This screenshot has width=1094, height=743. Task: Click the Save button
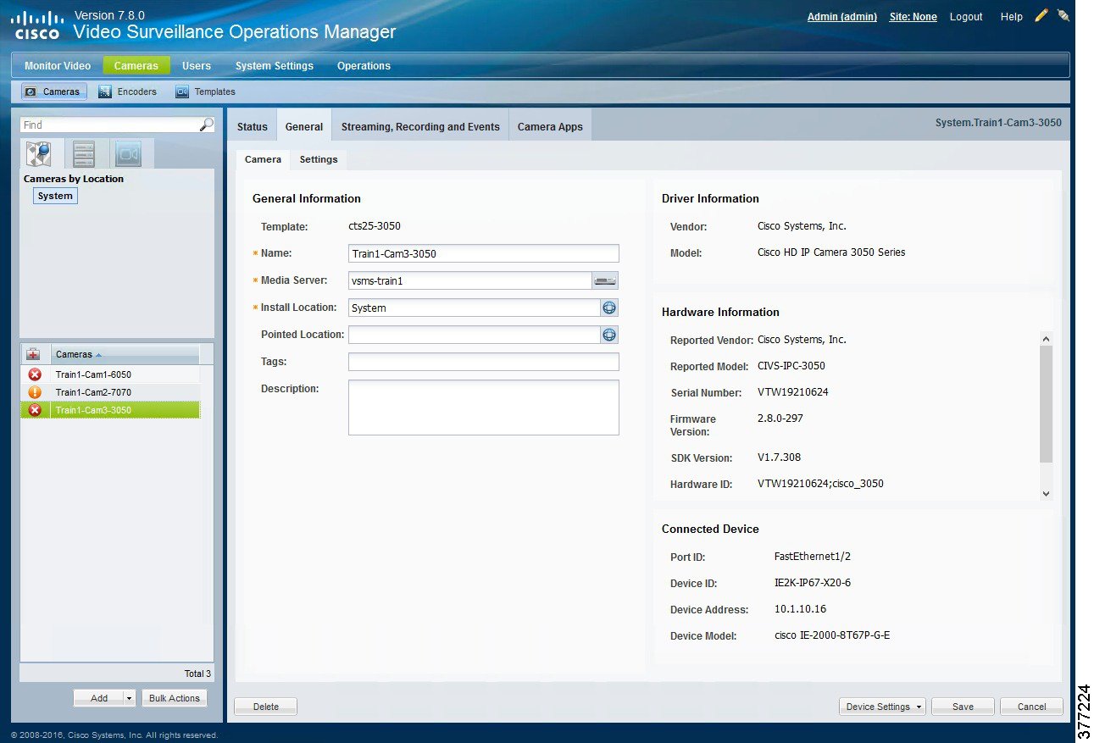[962, 707]
